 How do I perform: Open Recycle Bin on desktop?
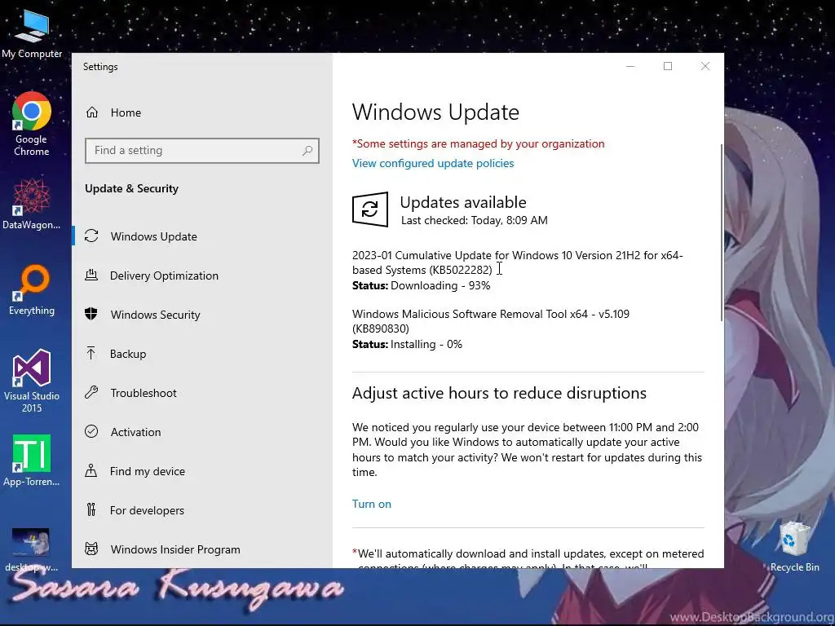794,547
